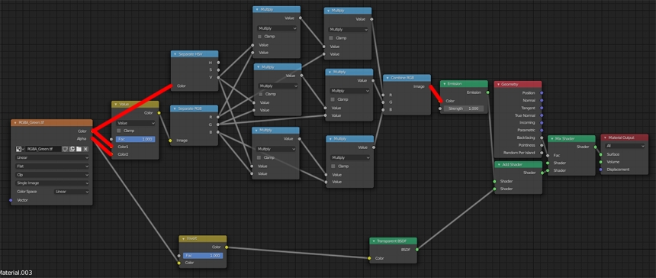The image size is (656, 278).
Task: Open the Linear interpolation dropdown
Action: [x=52, y=157]
